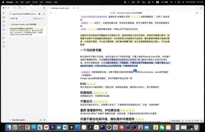Open a new tab with plus
Screen dimensions: 205x132
click(78, 8)
